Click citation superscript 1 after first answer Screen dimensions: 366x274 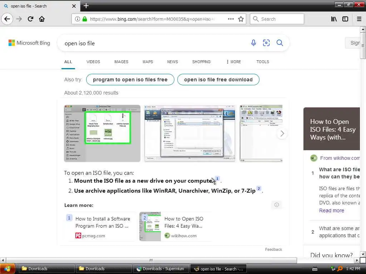[217, 179]
